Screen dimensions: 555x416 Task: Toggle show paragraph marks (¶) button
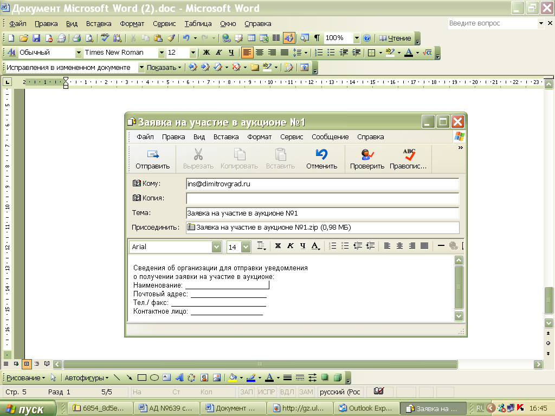[317, 38]
